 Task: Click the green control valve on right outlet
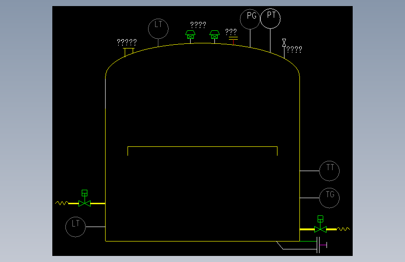pos(320,224)
